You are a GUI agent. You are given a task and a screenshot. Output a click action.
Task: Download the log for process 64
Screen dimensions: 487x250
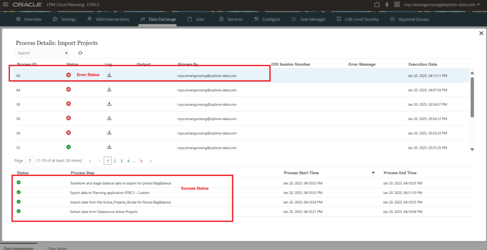tap(109, 89)
